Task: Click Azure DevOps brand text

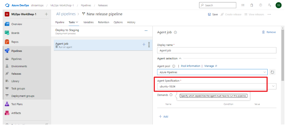Action: [20, 5]
